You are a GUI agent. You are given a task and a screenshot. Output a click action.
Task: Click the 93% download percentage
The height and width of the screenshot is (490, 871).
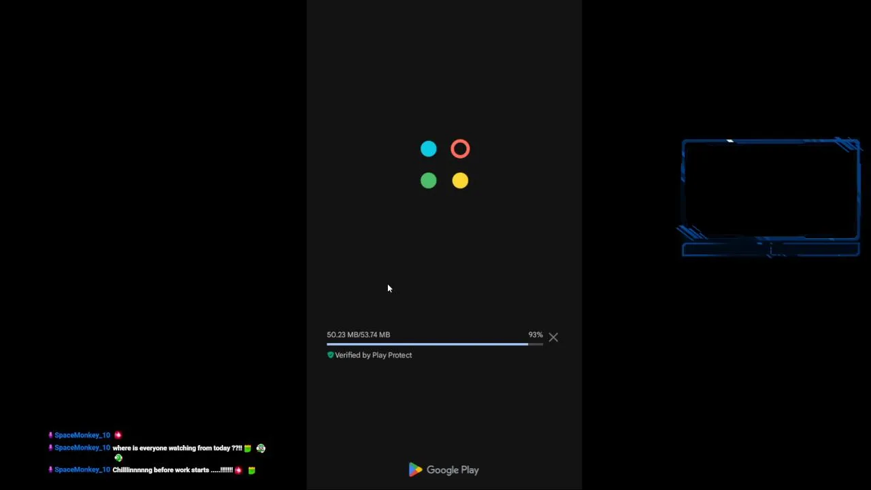pos(536,335)
